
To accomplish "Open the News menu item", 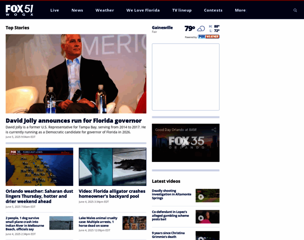I will (77, 10).
